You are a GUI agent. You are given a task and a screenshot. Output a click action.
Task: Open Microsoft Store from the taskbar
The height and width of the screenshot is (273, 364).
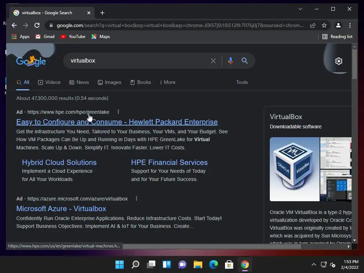(x=229, y=264)
